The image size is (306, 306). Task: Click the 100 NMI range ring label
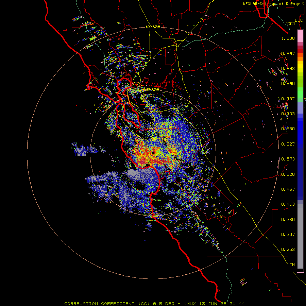[x=153, y=27]
